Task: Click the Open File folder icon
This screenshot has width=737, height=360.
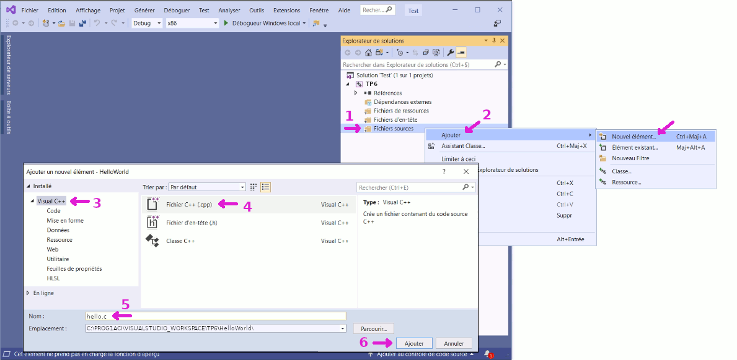Action: click(x=61, y=23)
